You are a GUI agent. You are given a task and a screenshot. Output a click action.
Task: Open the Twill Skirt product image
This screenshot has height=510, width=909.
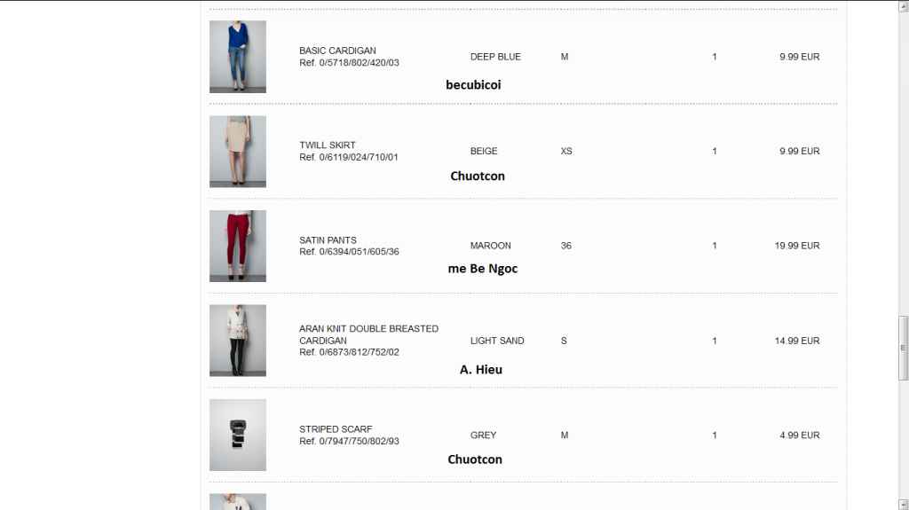point(238,151)
